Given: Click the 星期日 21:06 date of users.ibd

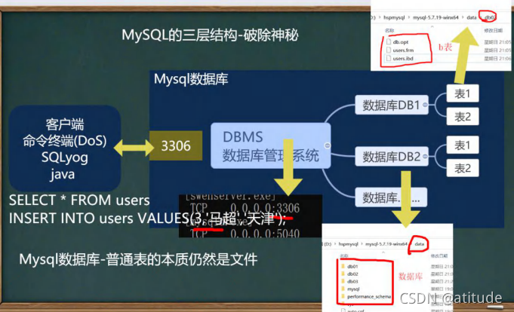Looking at the screenshot, I should tap(497, 58).
